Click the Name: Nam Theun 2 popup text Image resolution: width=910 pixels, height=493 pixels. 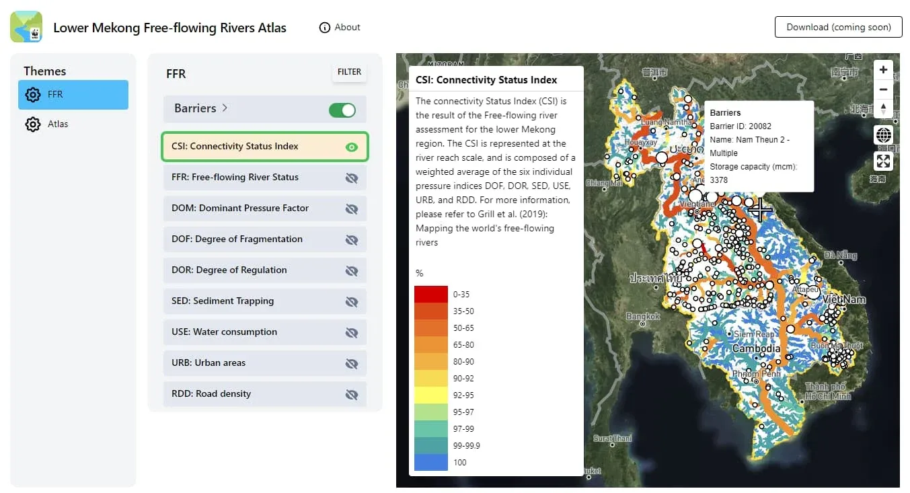pos(750,147)
